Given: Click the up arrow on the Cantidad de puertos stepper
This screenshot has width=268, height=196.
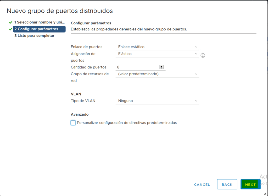Looking at the screenshot, I should 162,66.
